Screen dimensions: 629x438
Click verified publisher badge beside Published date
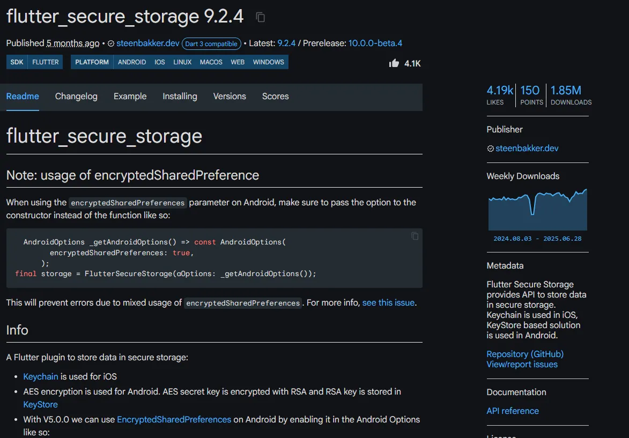(x=111, y=43)
